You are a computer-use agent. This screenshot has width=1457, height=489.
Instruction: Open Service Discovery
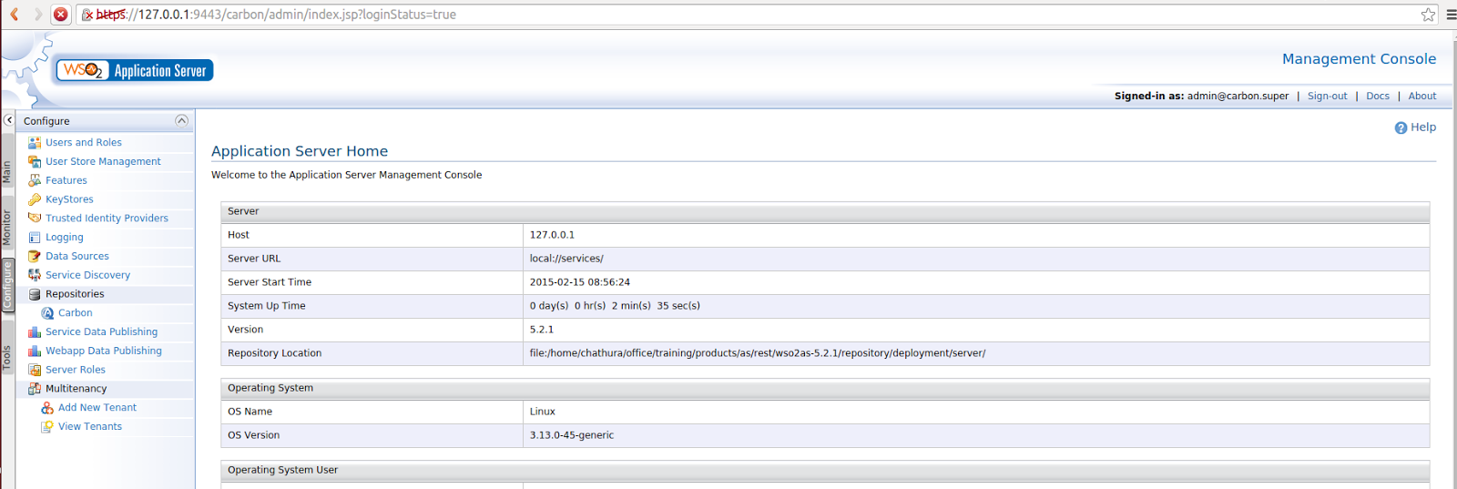coord(87,275)
